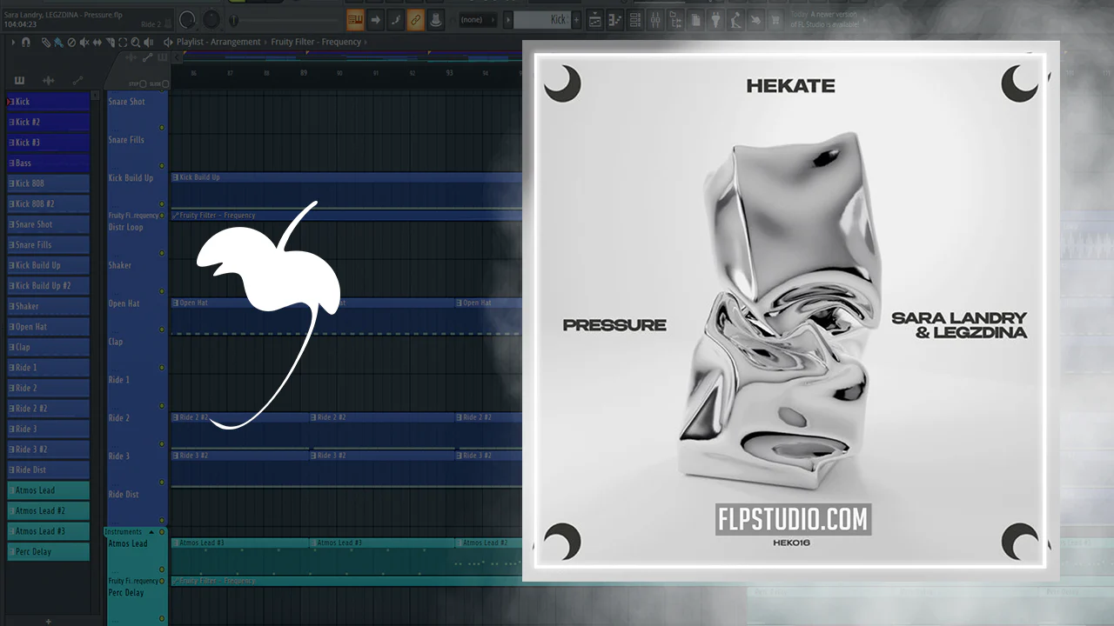Open the pattern selector showing Kick
The height and width of the screenshot is (626, 1114).
click(x=541, y=19)
